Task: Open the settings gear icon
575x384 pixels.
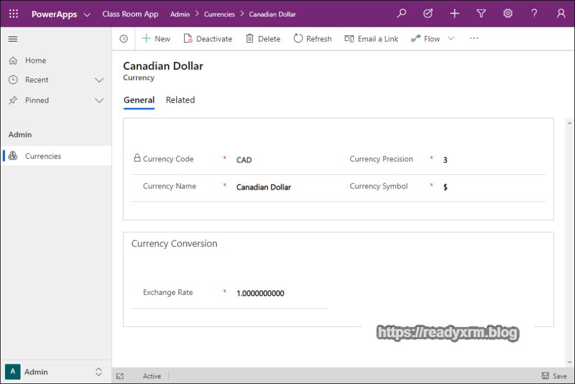Action: point(508,13)
